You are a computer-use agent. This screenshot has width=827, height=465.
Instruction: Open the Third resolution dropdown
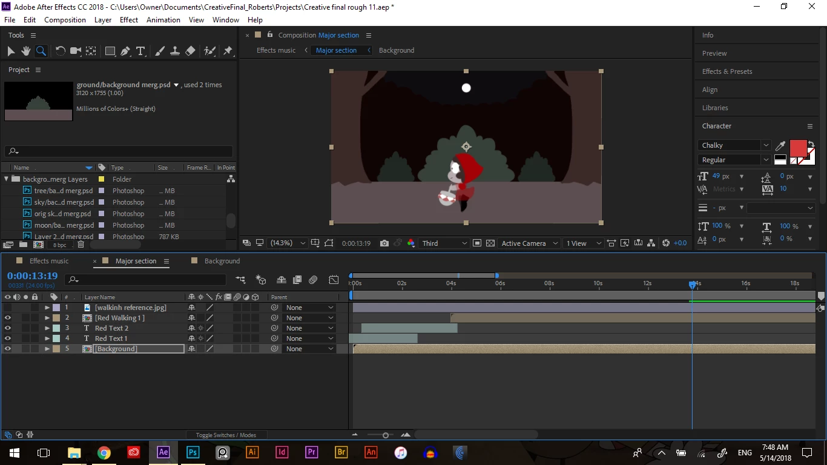pos(445,243)
